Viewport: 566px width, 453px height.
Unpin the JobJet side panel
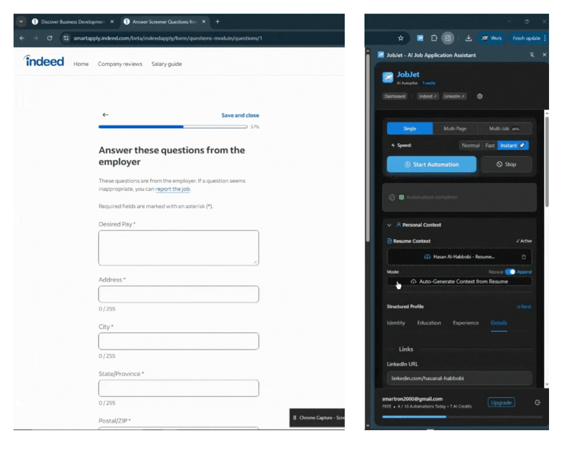531,55
